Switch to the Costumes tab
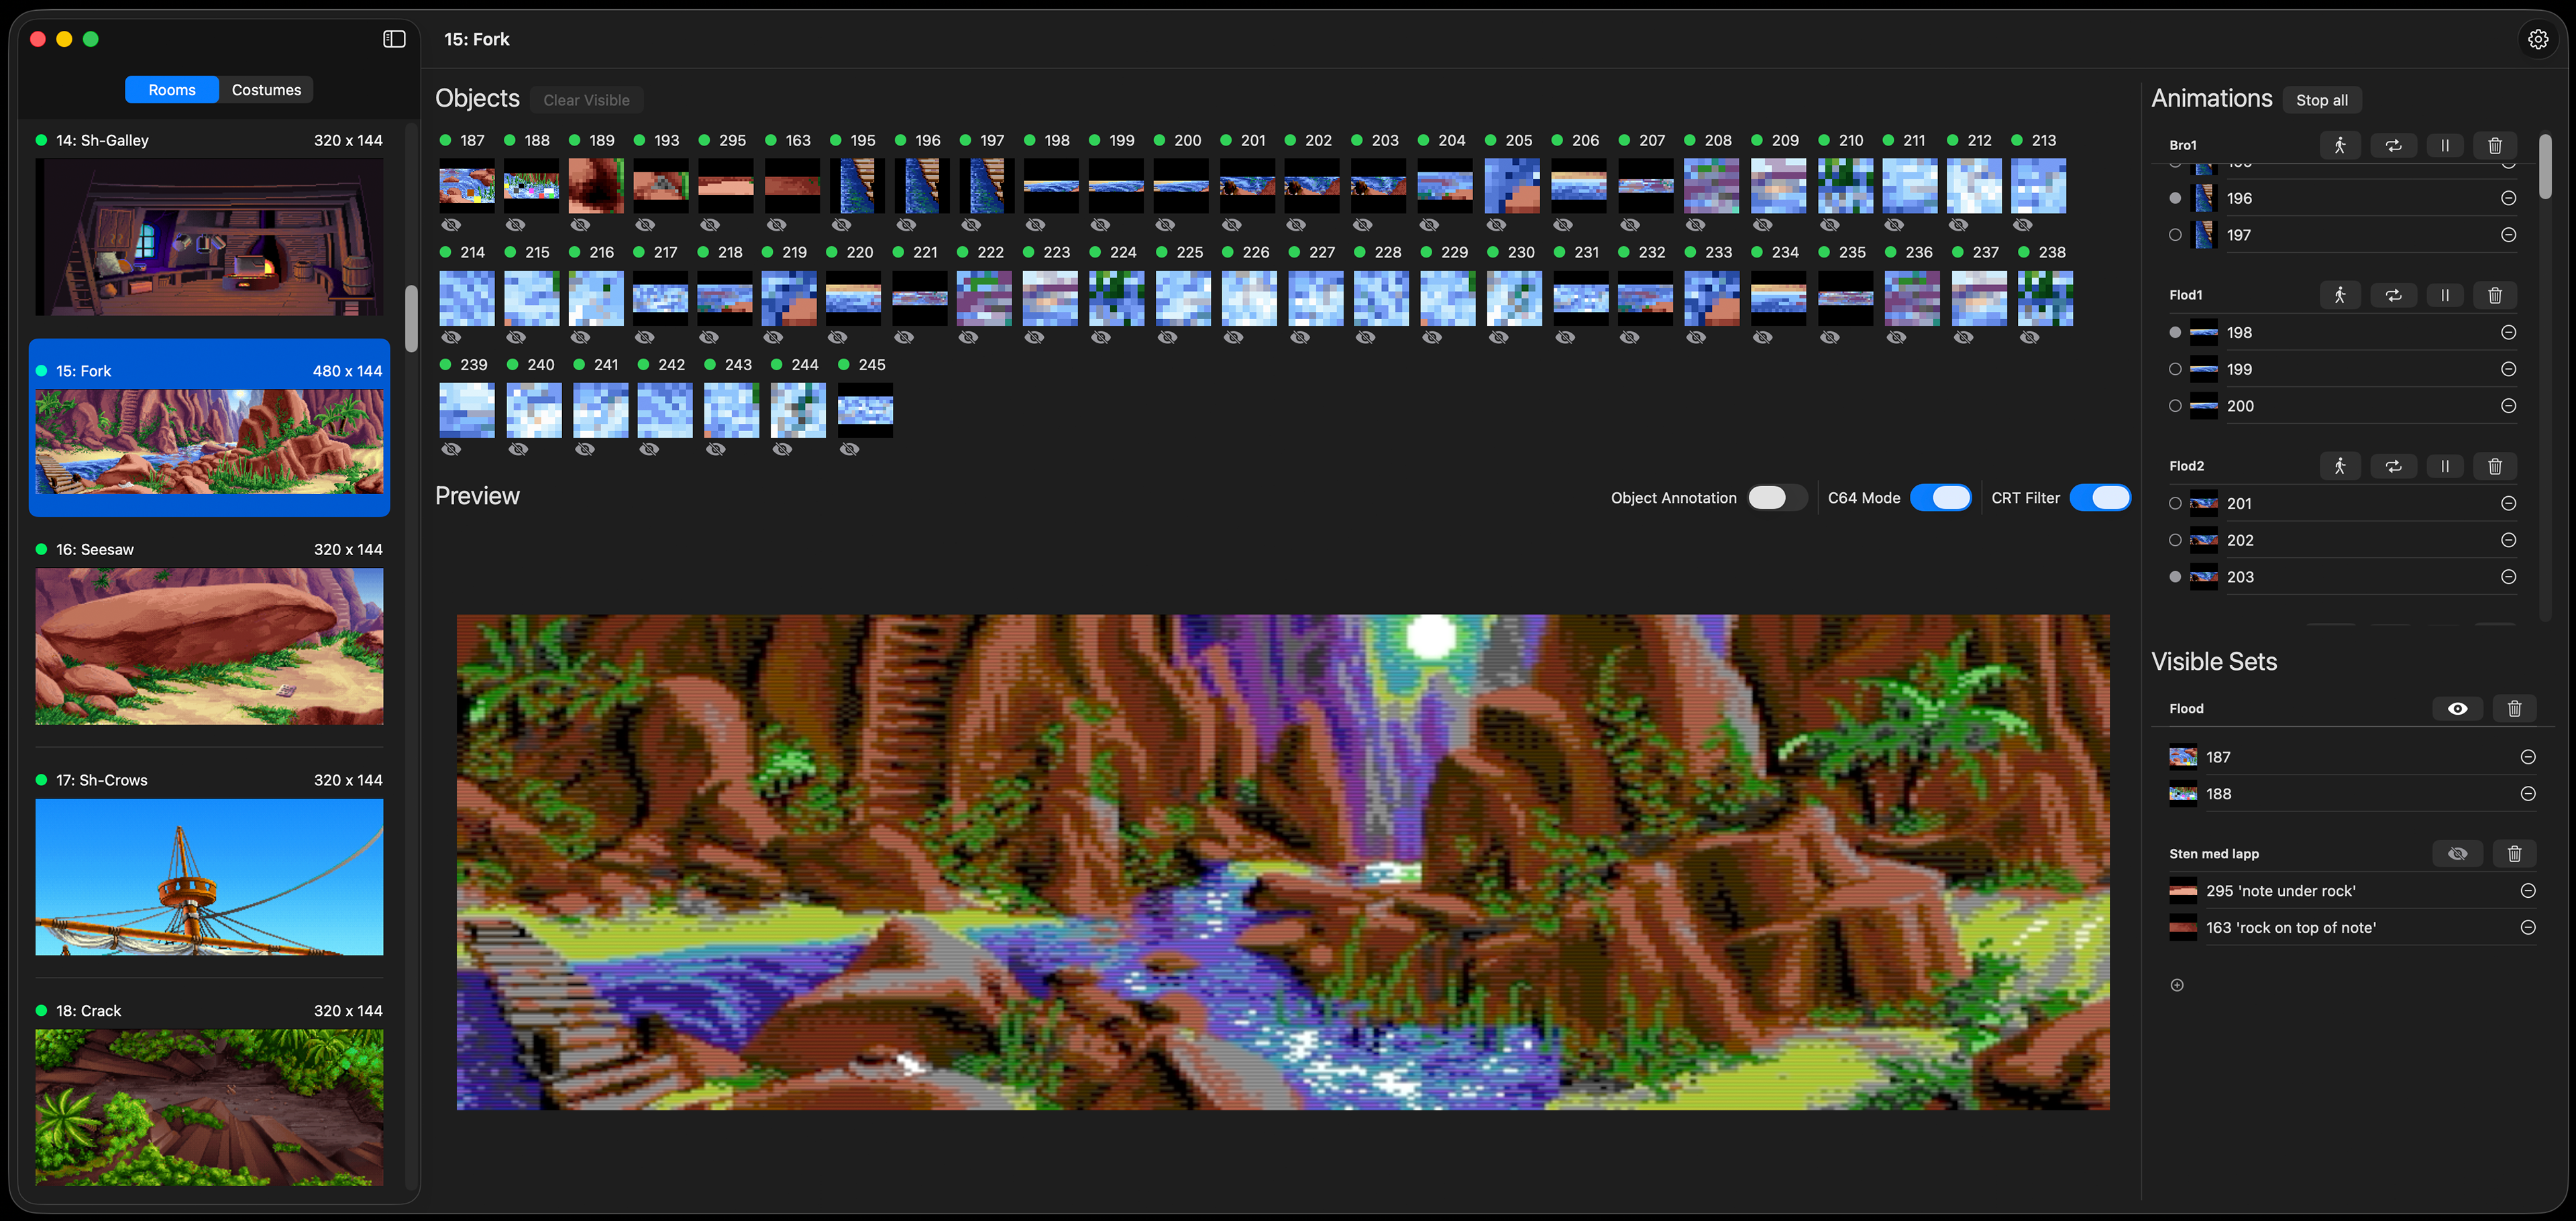2576x1221 pixels. pos(266,90)
